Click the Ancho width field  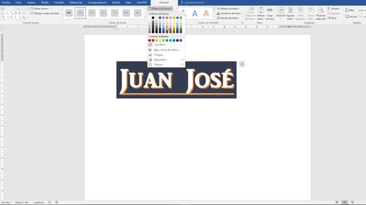pyautogui.click(x=362, y=17)
